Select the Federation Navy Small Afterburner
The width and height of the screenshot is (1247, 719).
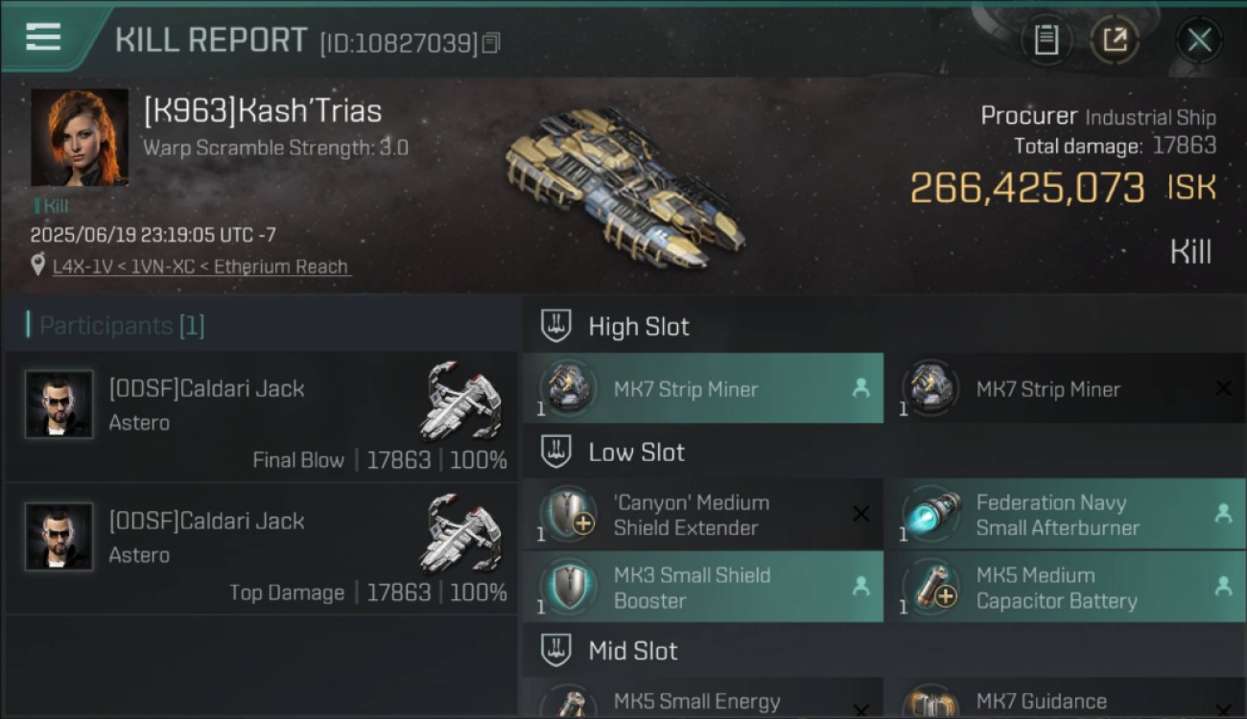click(1066, 515)
